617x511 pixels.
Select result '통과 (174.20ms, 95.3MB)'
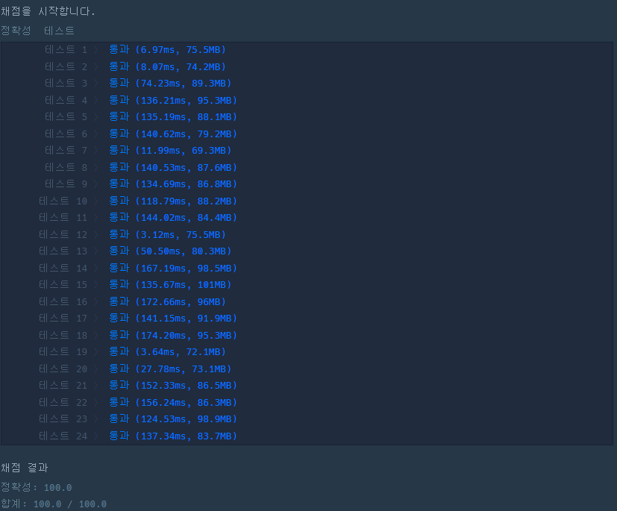173,335
